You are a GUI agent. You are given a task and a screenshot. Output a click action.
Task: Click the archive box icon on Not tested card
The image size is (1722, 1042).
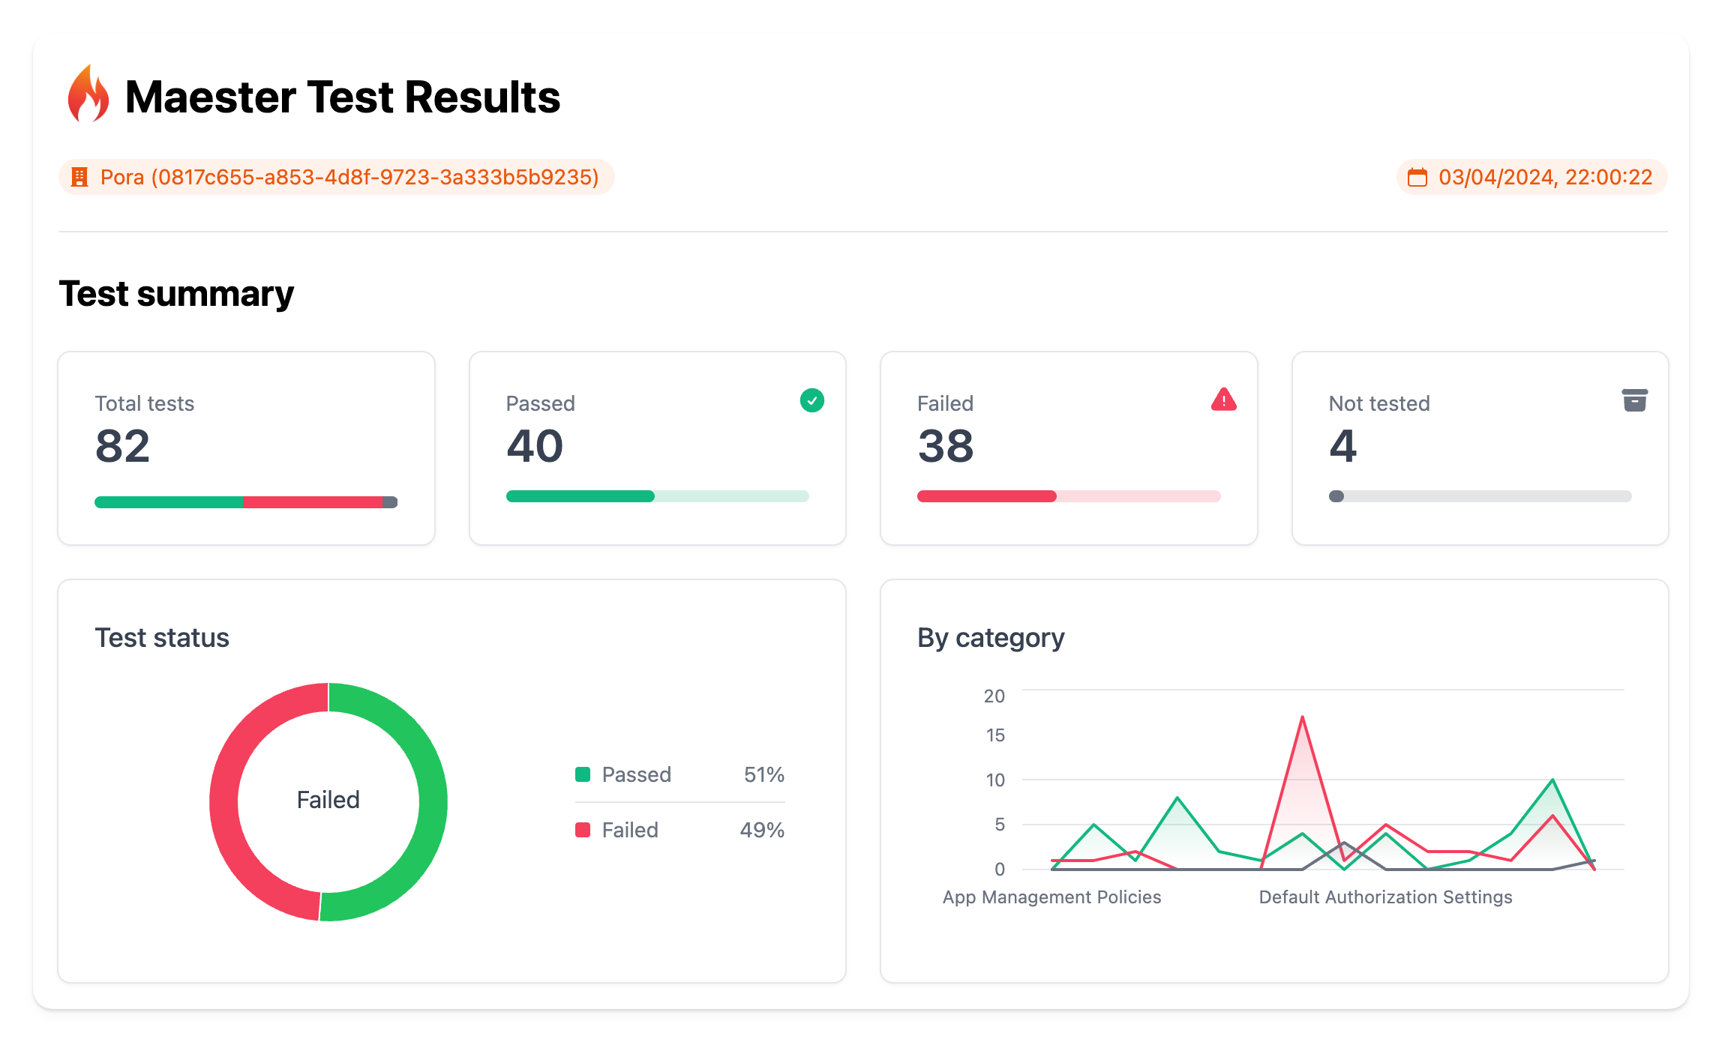[1634, 400]
